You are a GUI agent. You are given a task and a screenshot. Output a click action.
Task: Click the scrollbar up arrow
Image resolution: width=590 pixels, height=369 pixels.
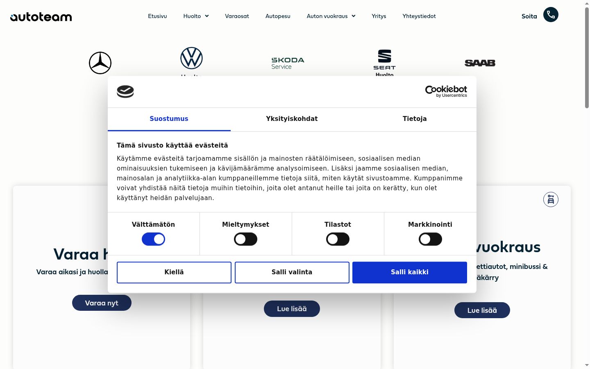[x=587, y=3]
